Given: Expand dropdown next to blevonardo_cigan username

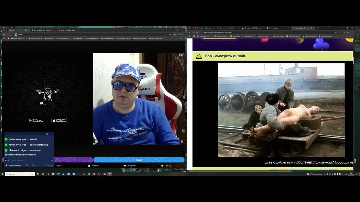Looking at the screenshot, I should [28, 150].
